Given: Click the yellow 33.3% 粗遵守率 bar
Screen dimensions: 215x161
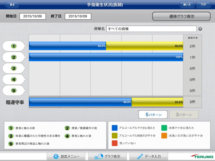Looking at the screenshot, I should pos(157,102).
